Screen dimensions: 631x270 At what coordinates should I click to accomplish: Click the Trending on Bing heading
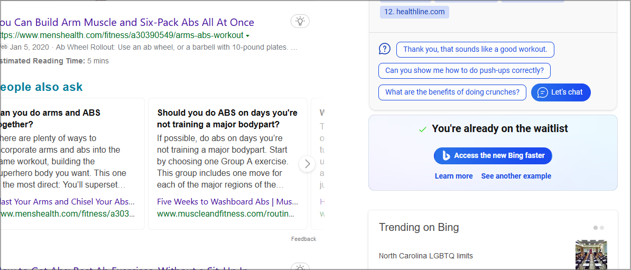pos(419,227)
